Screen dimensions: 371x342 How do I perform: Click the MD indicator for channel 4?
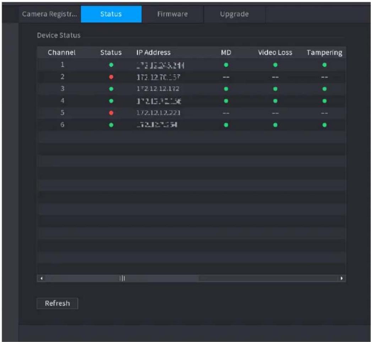point(226,101)
